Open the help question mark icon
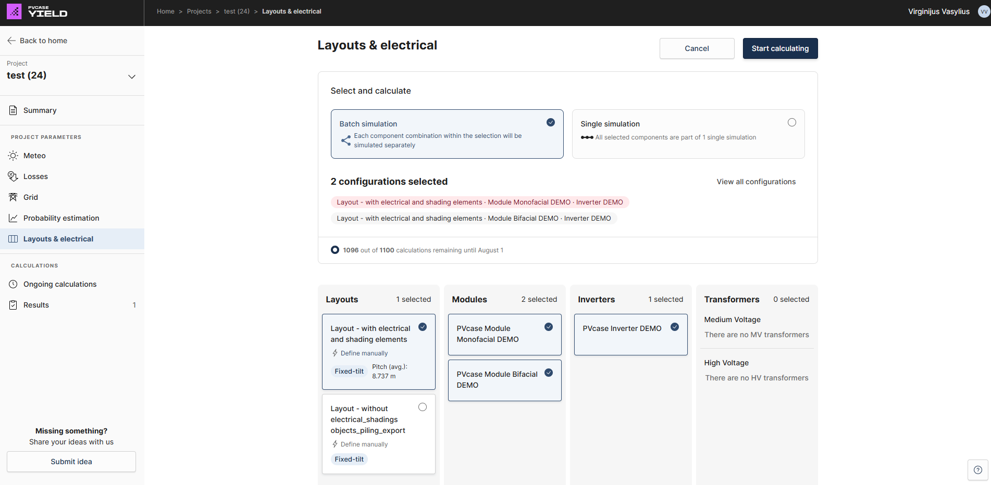The image size is (991, 485). click(x=978, y=470)
